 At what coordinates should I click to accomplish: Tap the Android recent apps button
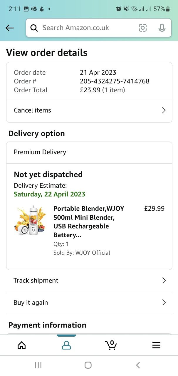[x=38, y=365]
